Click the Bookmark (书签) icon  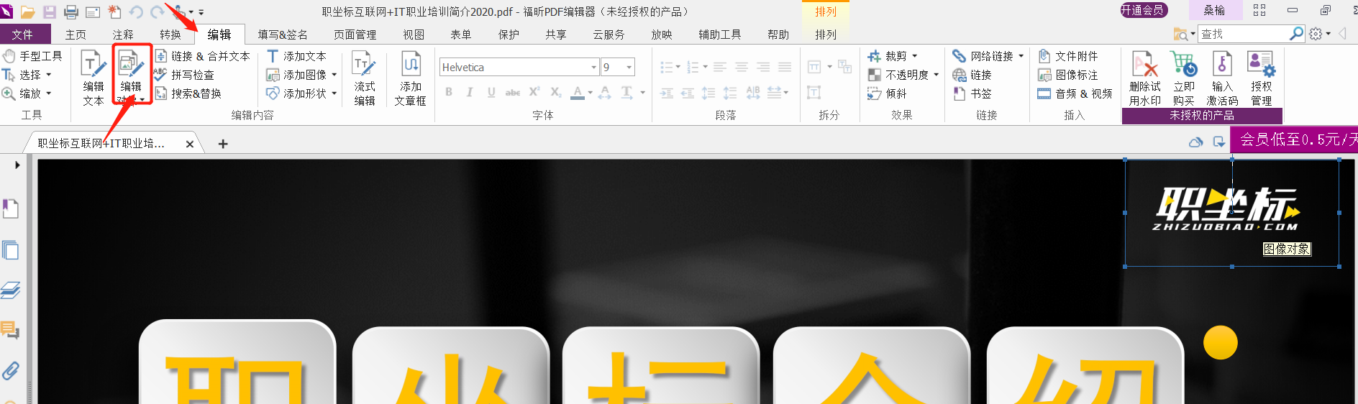pyautogui.click(x=960, y=93)
